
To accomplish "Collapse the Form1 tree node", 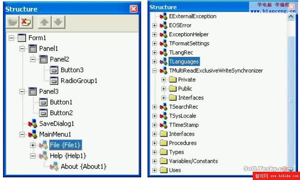I will 11,38.
